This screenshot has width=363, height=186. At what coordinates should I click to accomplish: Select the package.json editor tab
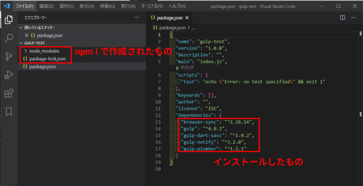169,18
